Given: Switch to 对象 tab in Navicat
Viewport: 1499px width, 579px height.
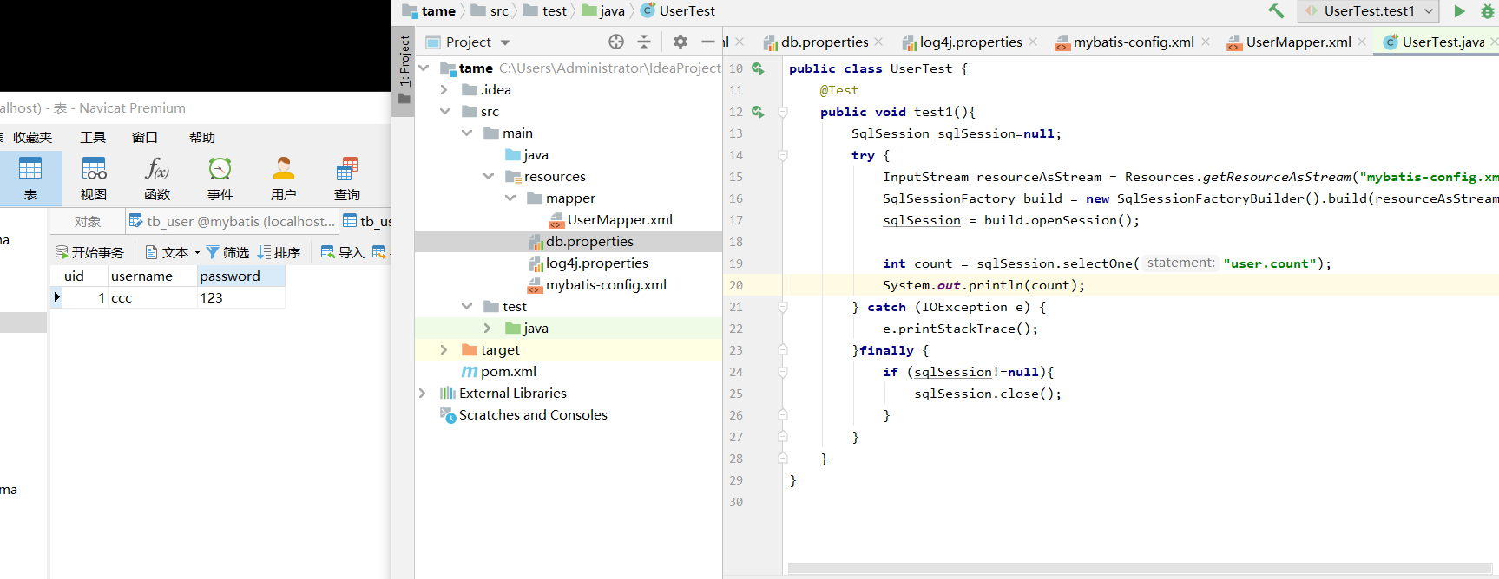Looking at the screenshot, I should [87, 221].
